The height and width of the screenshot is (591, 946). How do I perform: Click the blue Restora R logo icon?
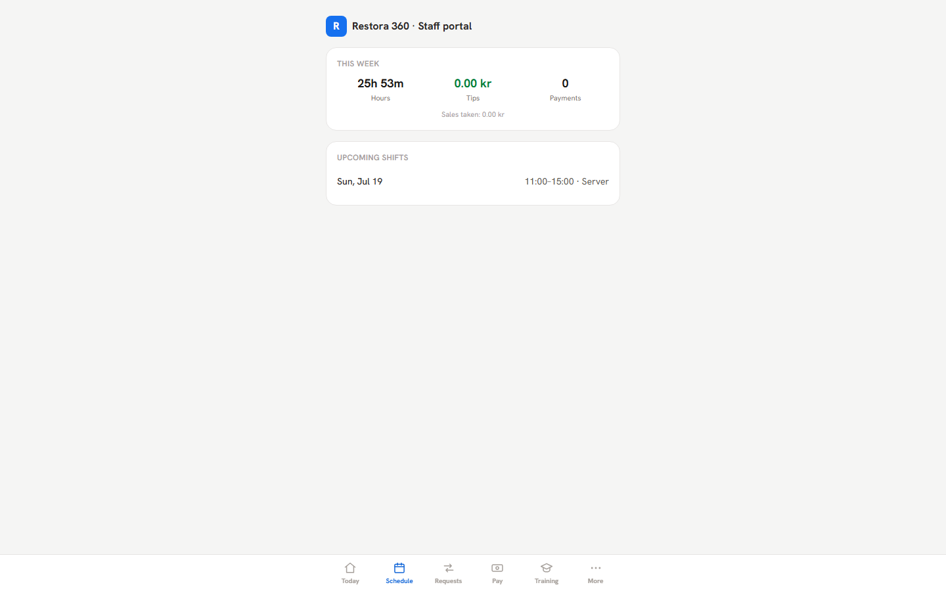pos(336,26)
